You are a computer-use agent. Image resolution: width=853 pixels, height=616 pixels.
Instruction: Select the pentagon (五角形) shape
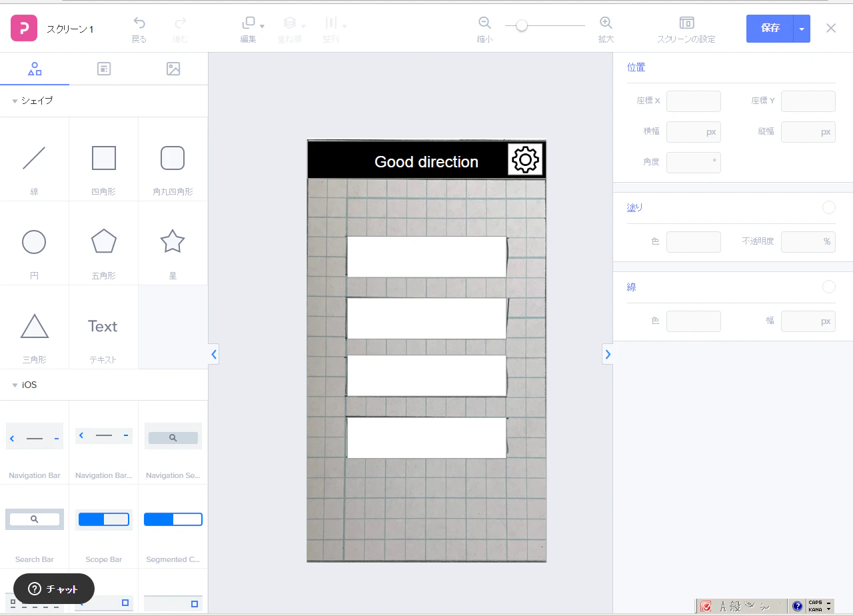point(104,241)
